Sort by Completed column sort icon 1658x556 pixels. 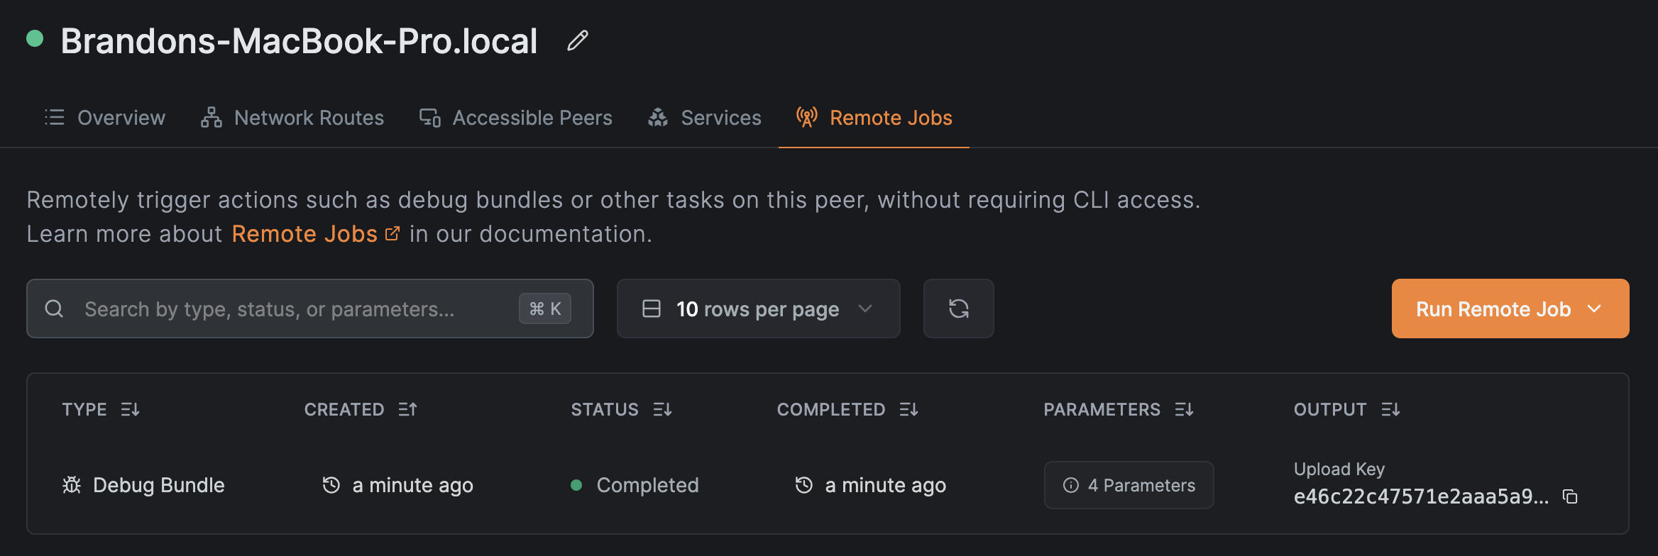click(x=908, y=409)
